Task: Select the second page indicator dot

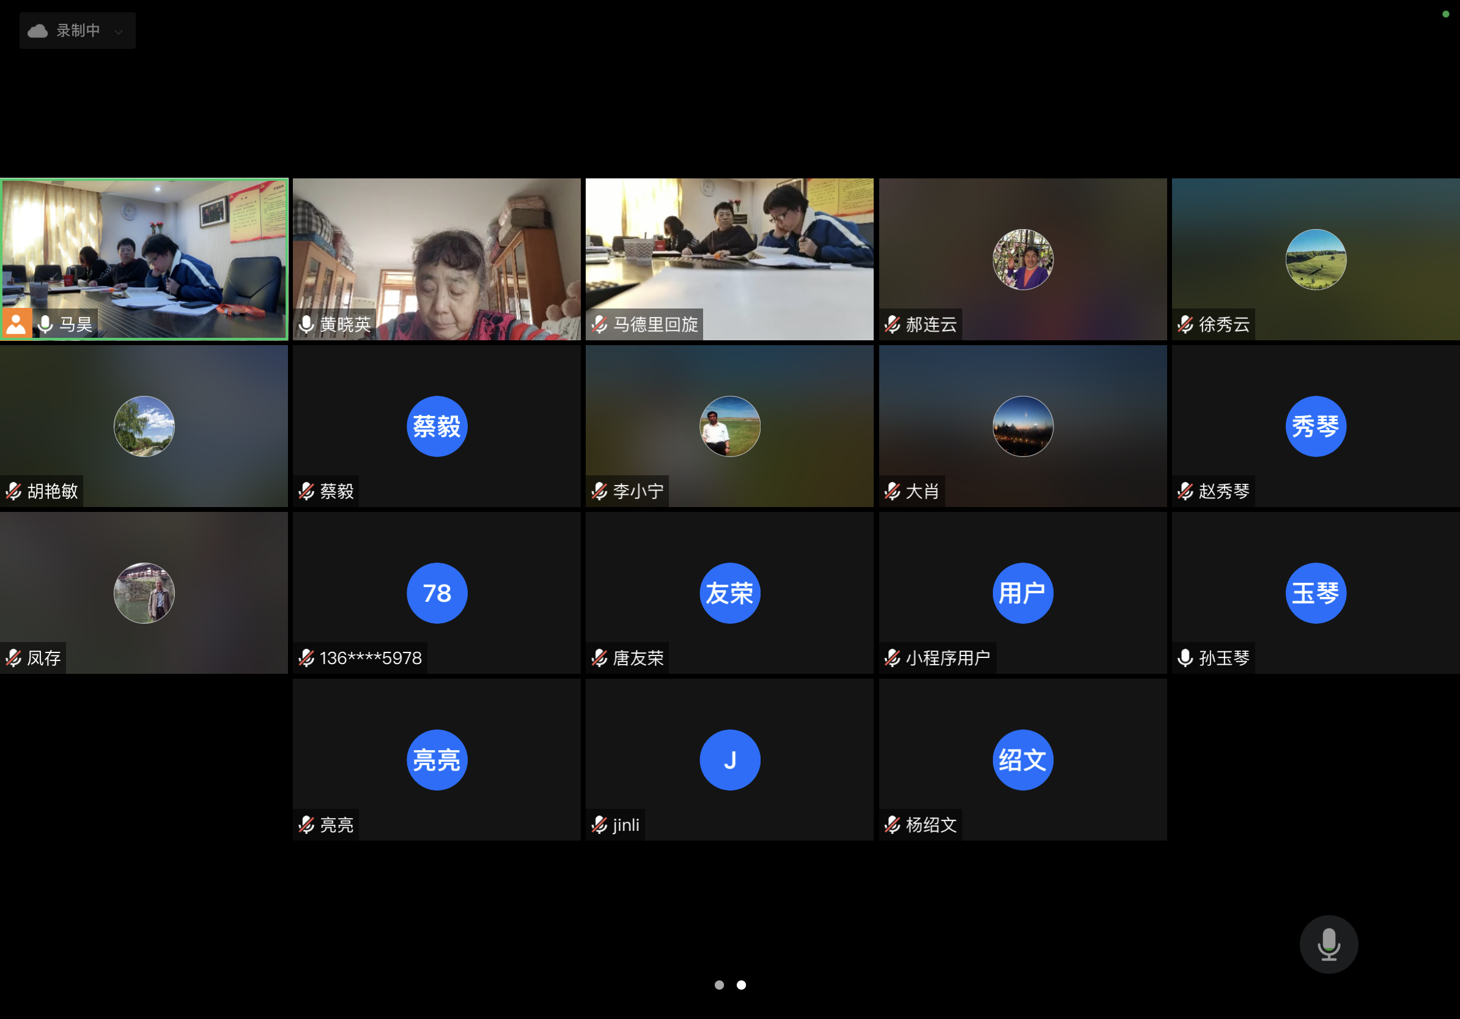Action: tap(742, 985)
